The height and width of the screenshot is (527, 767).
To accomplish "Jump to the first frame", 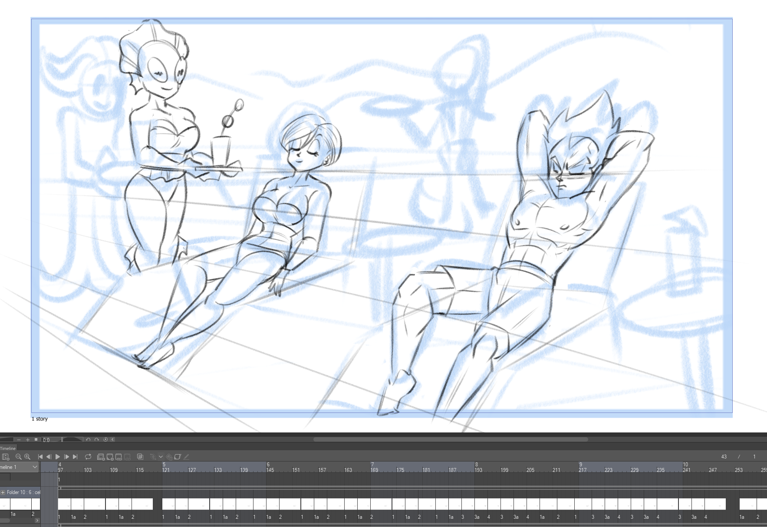I will pyautogui.click(x=40, y=457).
